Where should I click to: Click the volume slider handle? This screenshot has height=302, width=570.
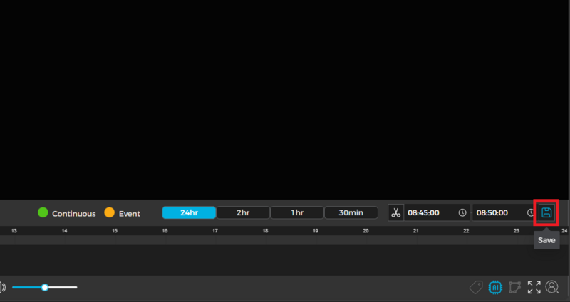(45, 287)
